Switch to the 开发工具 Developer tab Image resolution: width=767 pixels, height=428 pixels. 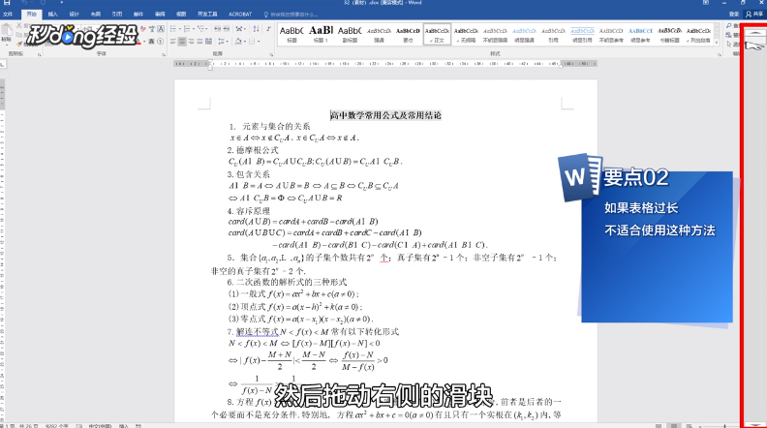coord(207,15)
